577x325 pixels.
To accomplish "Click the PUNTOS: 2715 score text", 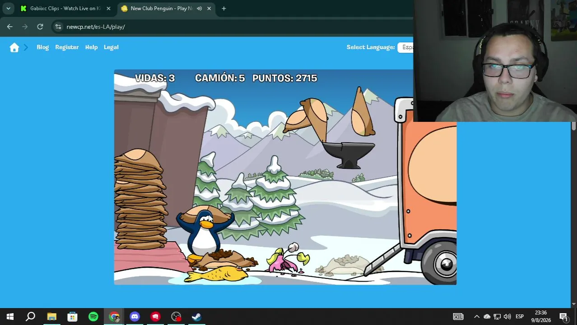I will pyautogui.click(x=284, y=78).
